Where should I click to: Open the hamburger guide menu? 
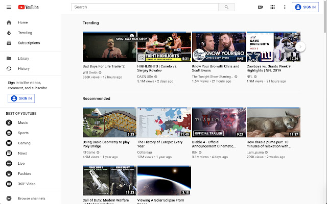(9, 7)
